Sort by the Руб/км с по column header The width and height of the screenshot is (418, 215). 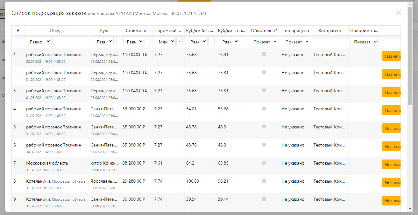pyautogui.click(x=232, y=30)
